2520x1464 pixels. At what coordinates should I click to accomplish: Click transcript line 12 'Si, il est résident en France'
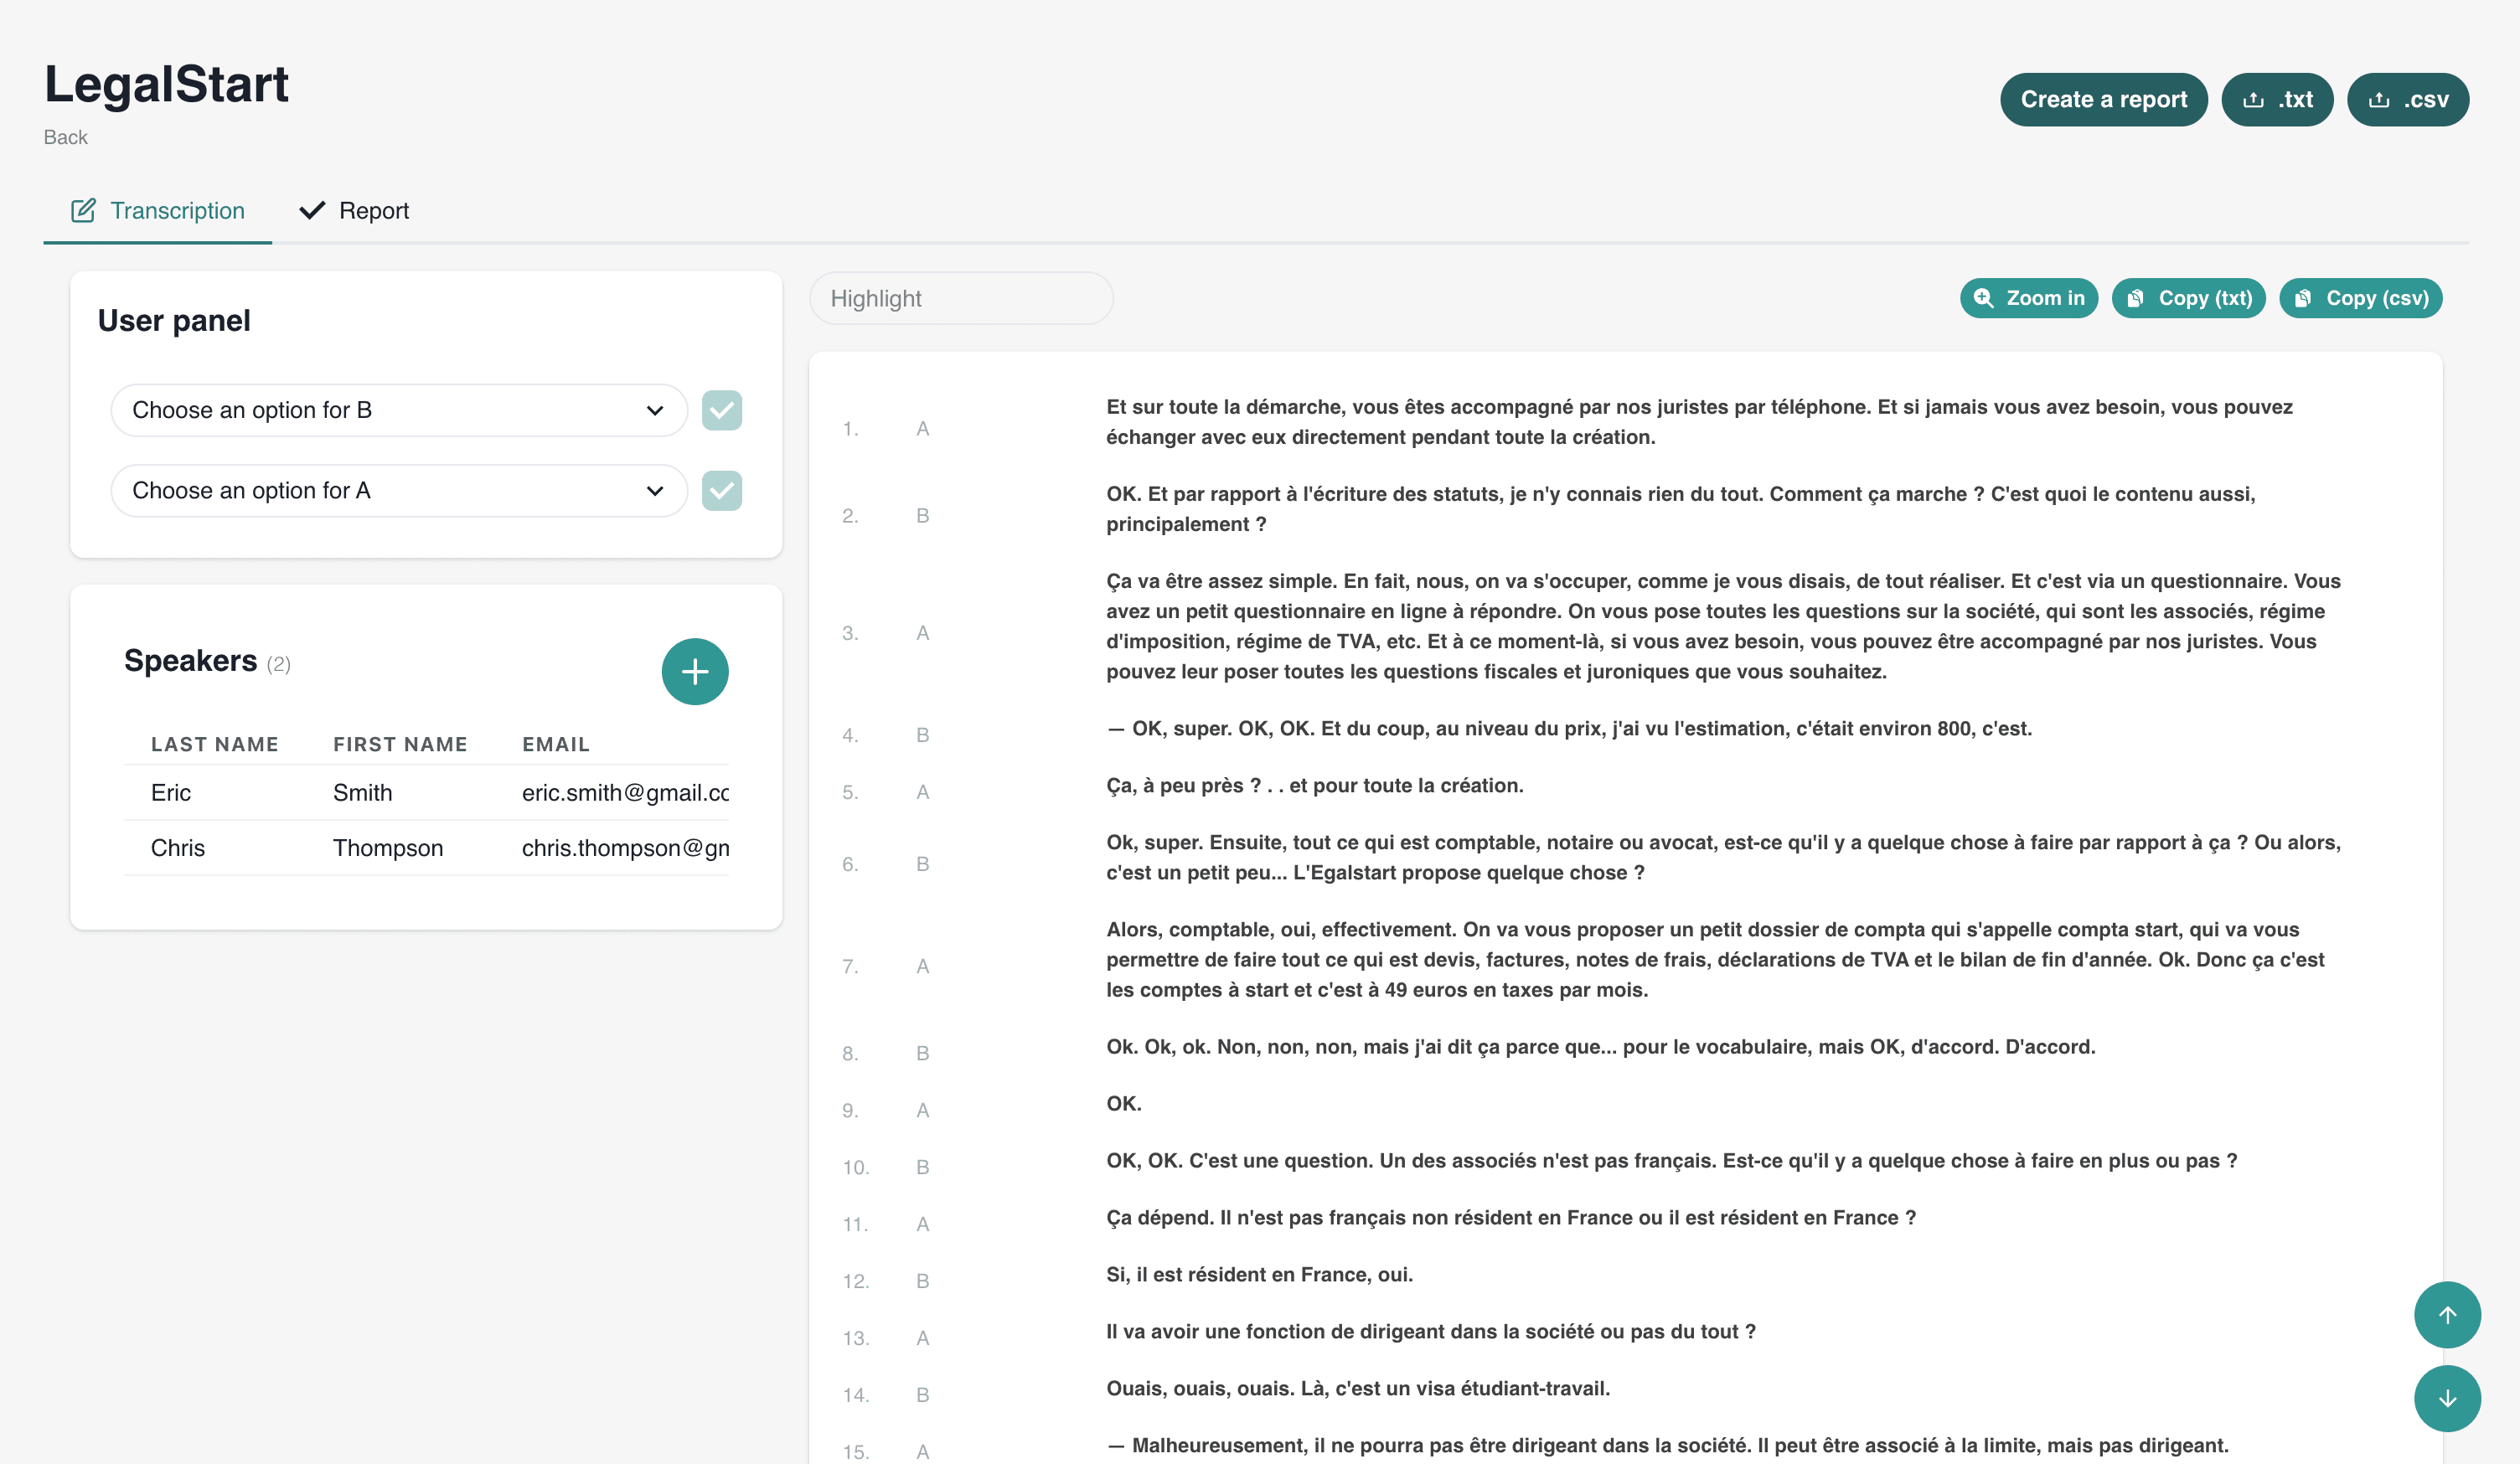pyautogui.click(x=1260, y=1274)
